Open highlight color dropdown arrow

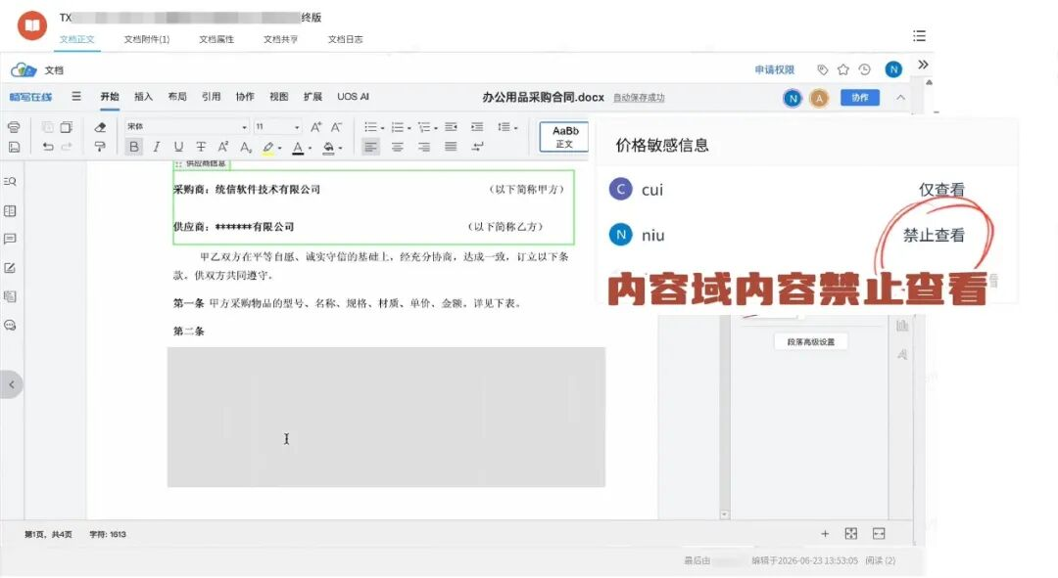tap(279, 149)
